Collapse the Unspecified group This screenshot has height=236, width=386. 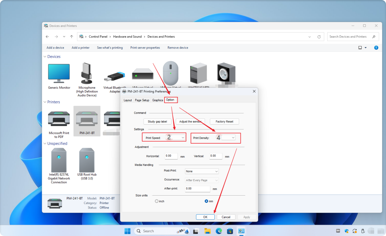[x=45, y=144]
